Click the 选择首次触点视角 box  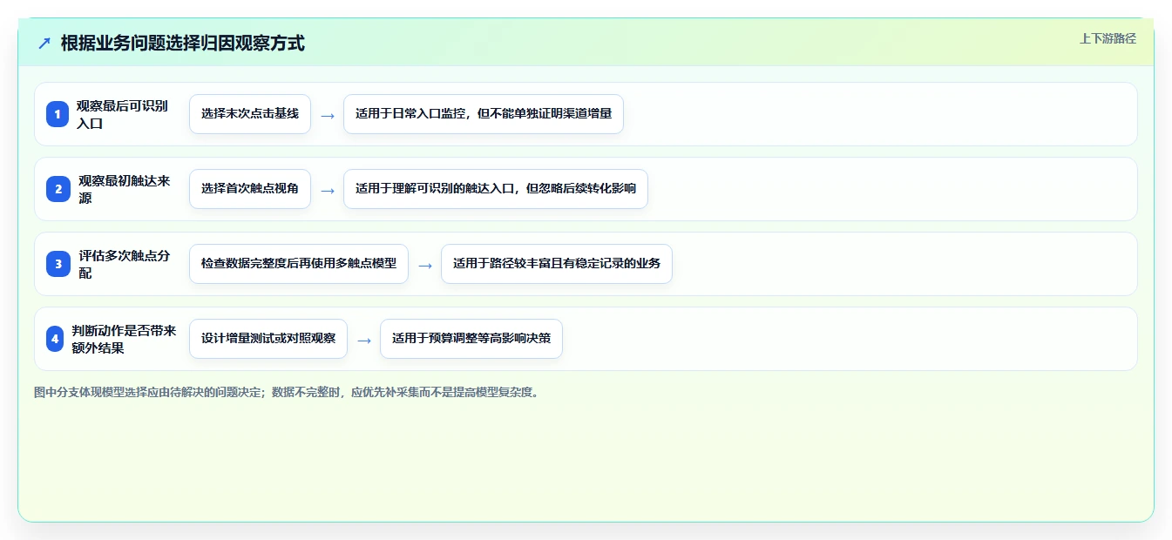point(250,189)
